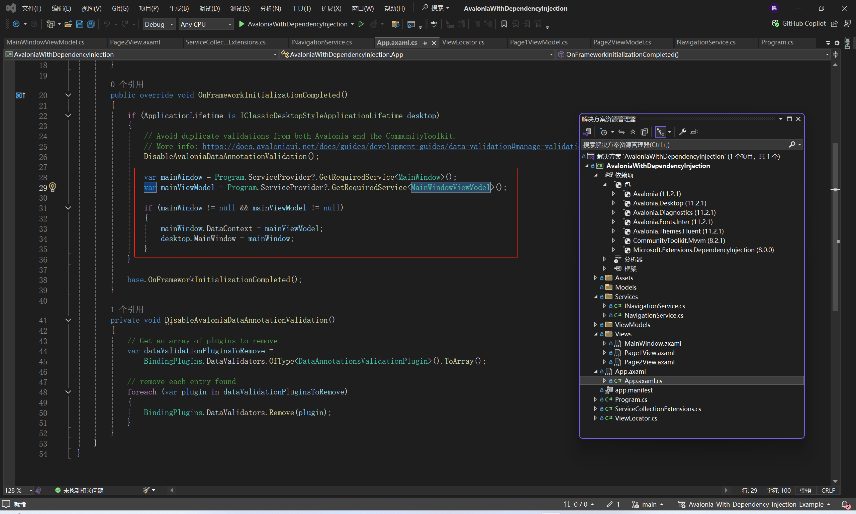
Task: Click the Preview Selected Items icon
Action: coord(694,132)
